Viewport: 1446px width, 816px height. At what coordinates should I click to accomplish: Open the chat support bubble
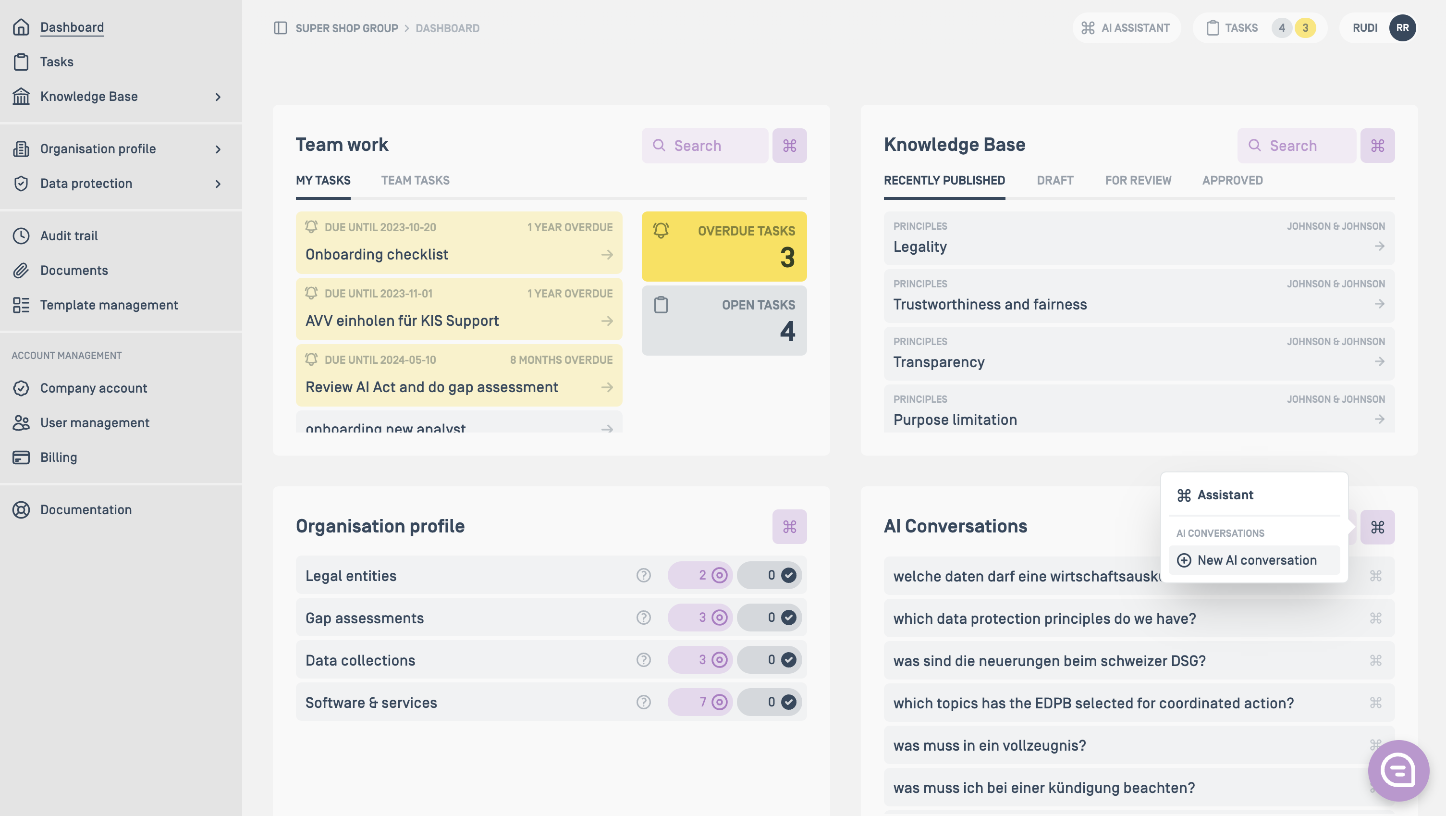(x=1398, y=770)
